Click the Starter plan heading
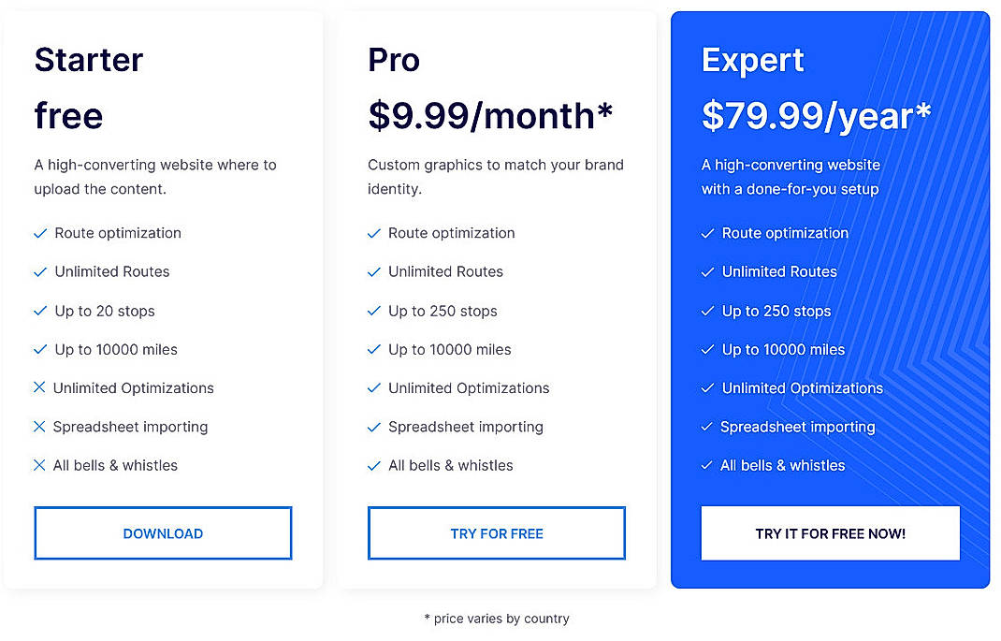The image size is (1001, 641). [88, 60]
